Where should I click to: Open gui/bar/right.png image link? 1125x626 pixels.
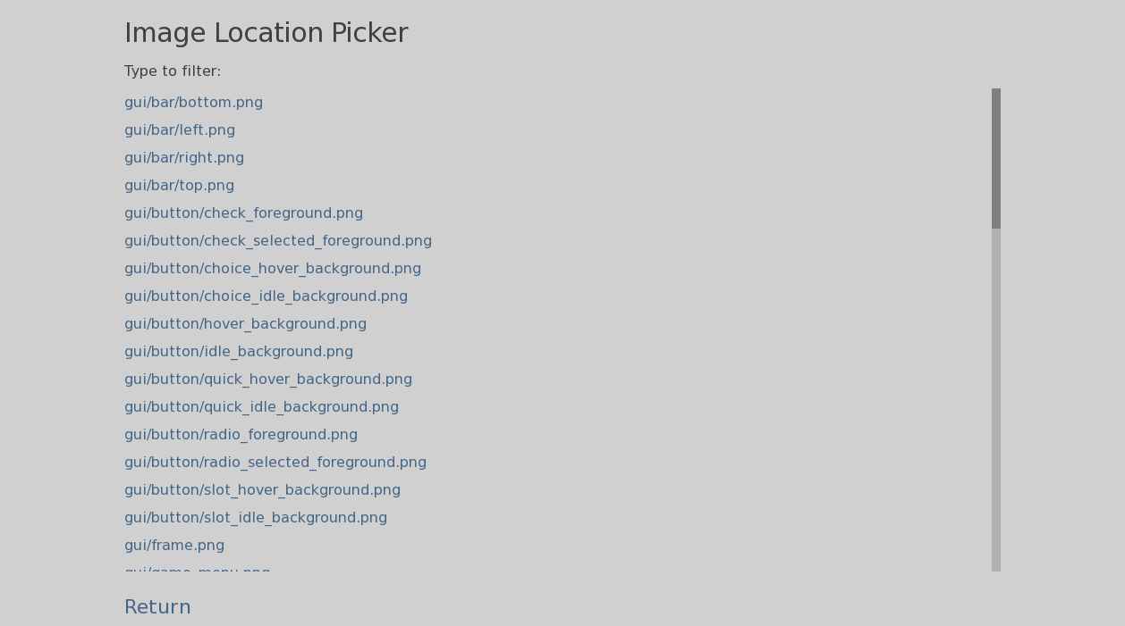tap(184, 157)
